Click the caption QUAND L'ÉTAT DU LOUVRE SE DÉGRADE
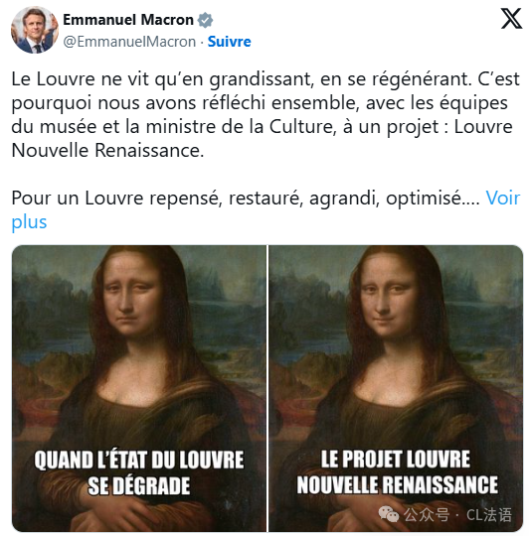Screen dimensions: 529x536 (x=139, y=472)
